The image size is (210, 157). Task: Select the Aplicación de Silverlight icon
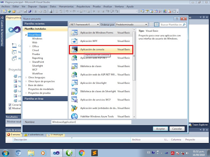click(x=74, y=83)
